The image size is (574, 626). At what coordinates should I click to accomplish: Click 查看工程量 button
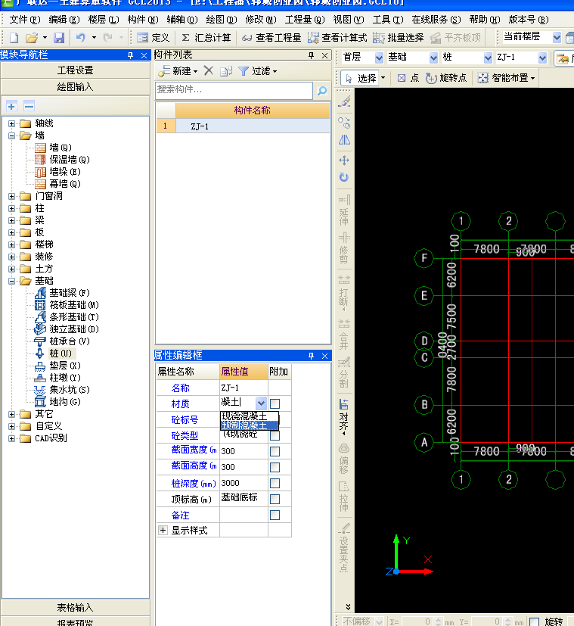pyautogui.click(x=271, y=38)
